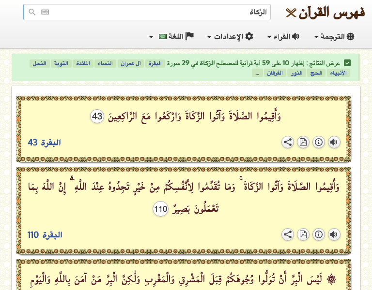This screenshot has width=372, height=290.
Task: Open the virtual keyboard icon in search box
Action: coord(45,12)
